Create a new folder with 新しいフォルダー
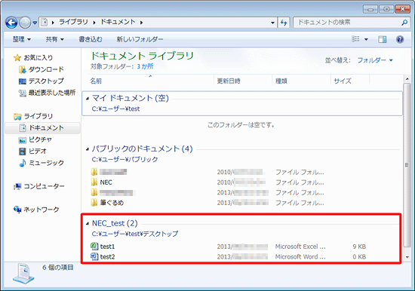Viewport: 415px width, 291px height. coord(140,39)
